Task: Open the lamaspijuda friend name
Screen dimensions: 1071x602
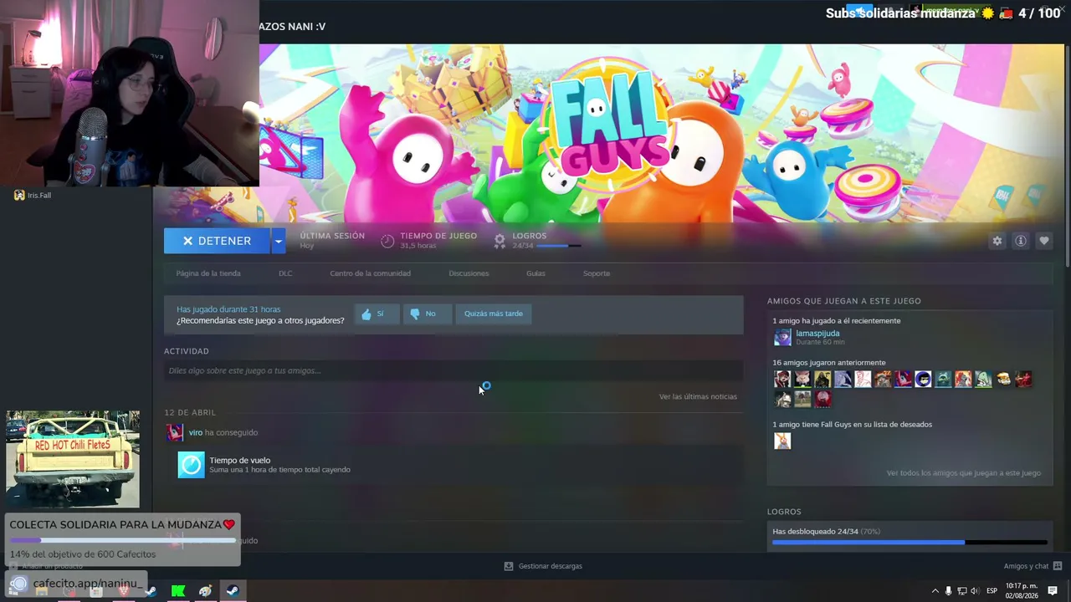Action: click(x=817, y=333)
